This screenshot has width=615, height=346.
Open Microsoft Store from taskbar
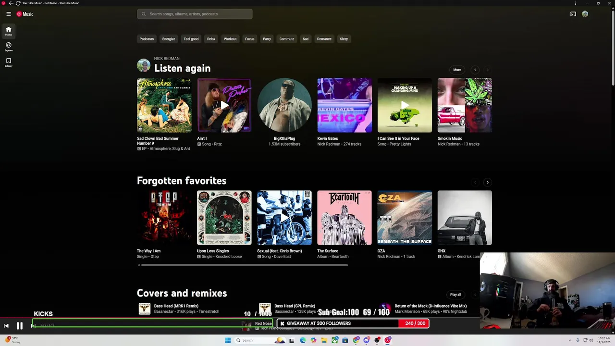click(345, 340)
